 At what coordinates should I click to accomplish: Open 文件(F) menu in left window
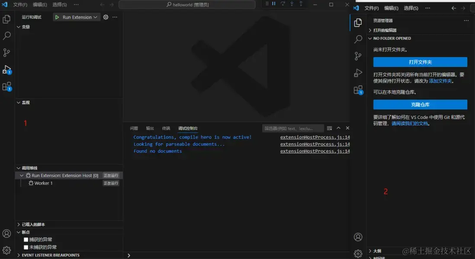[x=20, y=5]
